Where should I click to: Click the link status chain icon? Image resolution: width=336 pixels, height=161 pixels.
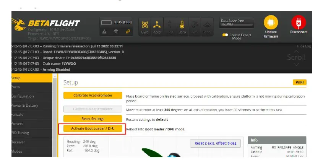pos(128,32)
